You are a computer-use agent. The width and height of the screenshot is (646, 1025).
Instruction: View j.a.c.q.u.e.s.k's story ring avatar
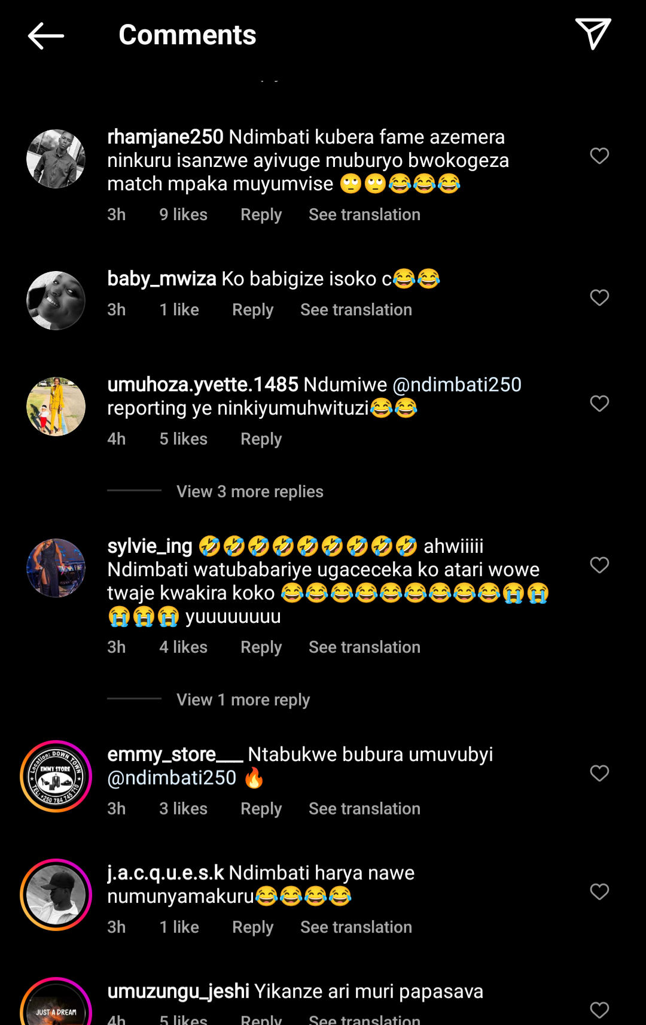(x=56, y=895)
